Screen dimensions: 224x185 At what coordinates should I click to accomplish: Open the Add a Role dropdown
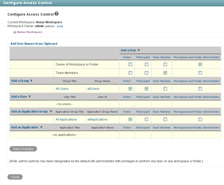[128, 50]
